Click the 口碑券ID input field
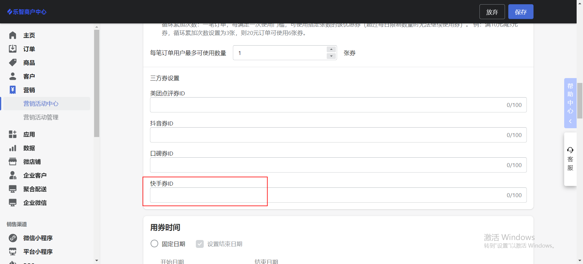Viewport: 583px width, 264px height. 338,165
